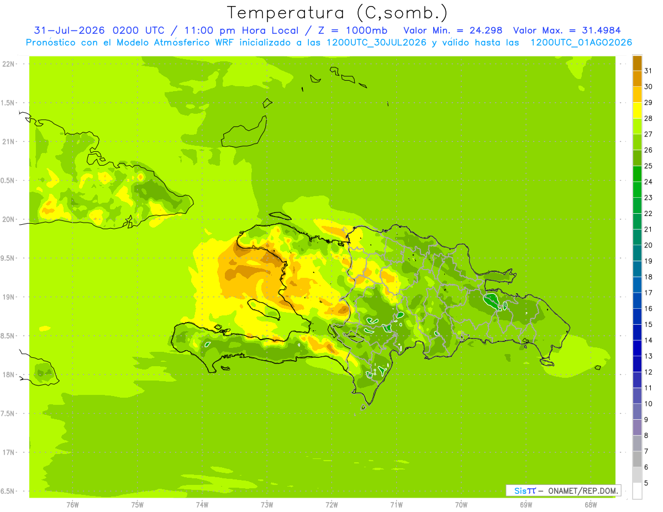Click the color scale label "15"

point(648,325)
